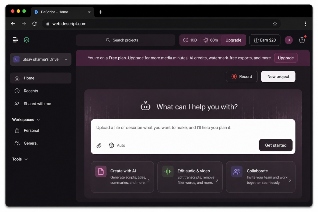
Task: Open the browser three-dot menu
Action: pos(305,24)
